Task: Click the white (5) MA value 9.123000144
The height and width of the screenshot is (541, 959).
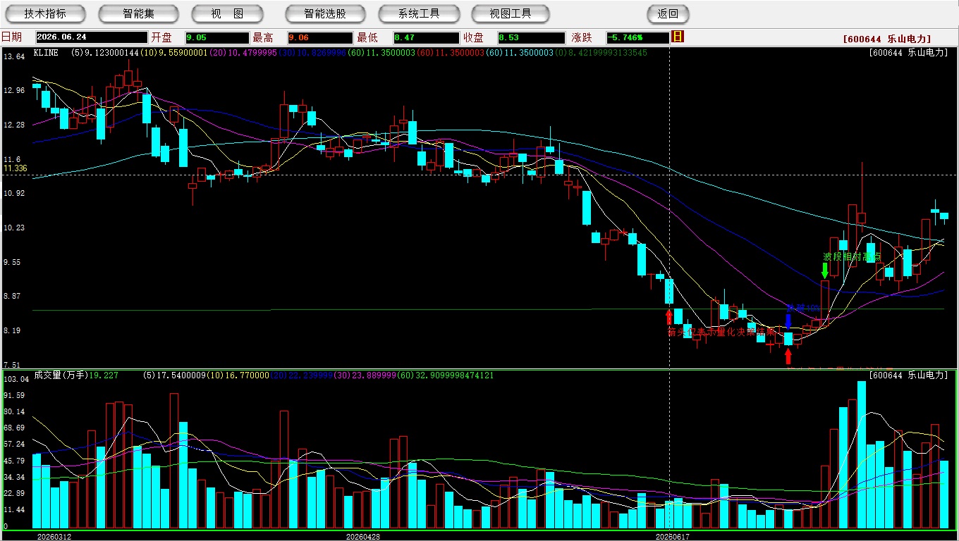Action: (x=105, y=53)
